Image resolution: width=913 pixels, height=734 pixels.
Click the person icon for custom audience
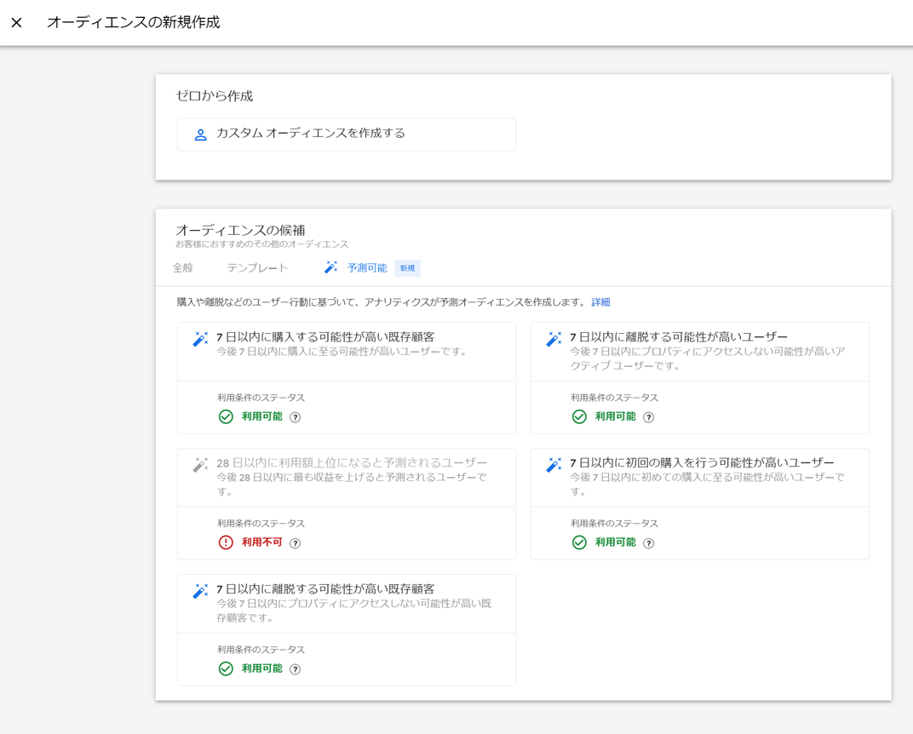(x=200, y=135)
